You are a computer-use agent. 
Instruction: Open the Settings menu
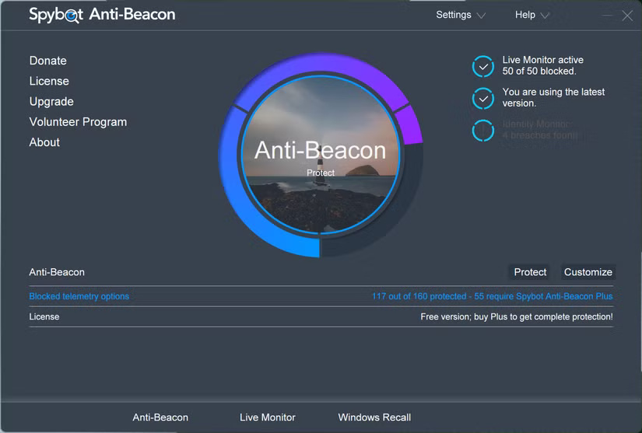point(454,15)
